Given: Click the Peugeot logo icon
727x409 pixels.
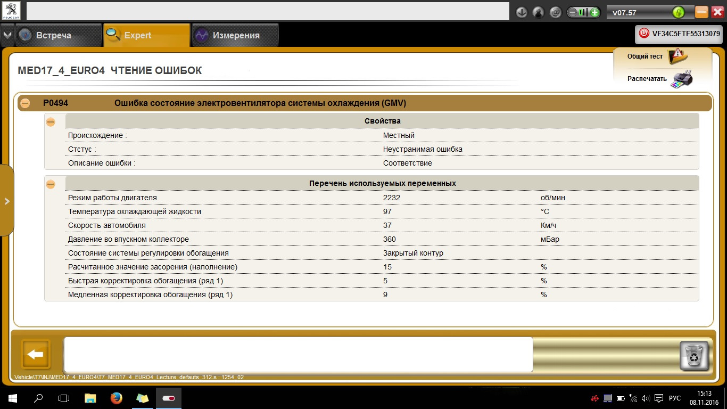Looking at the screenshot, I should point(11,11).
